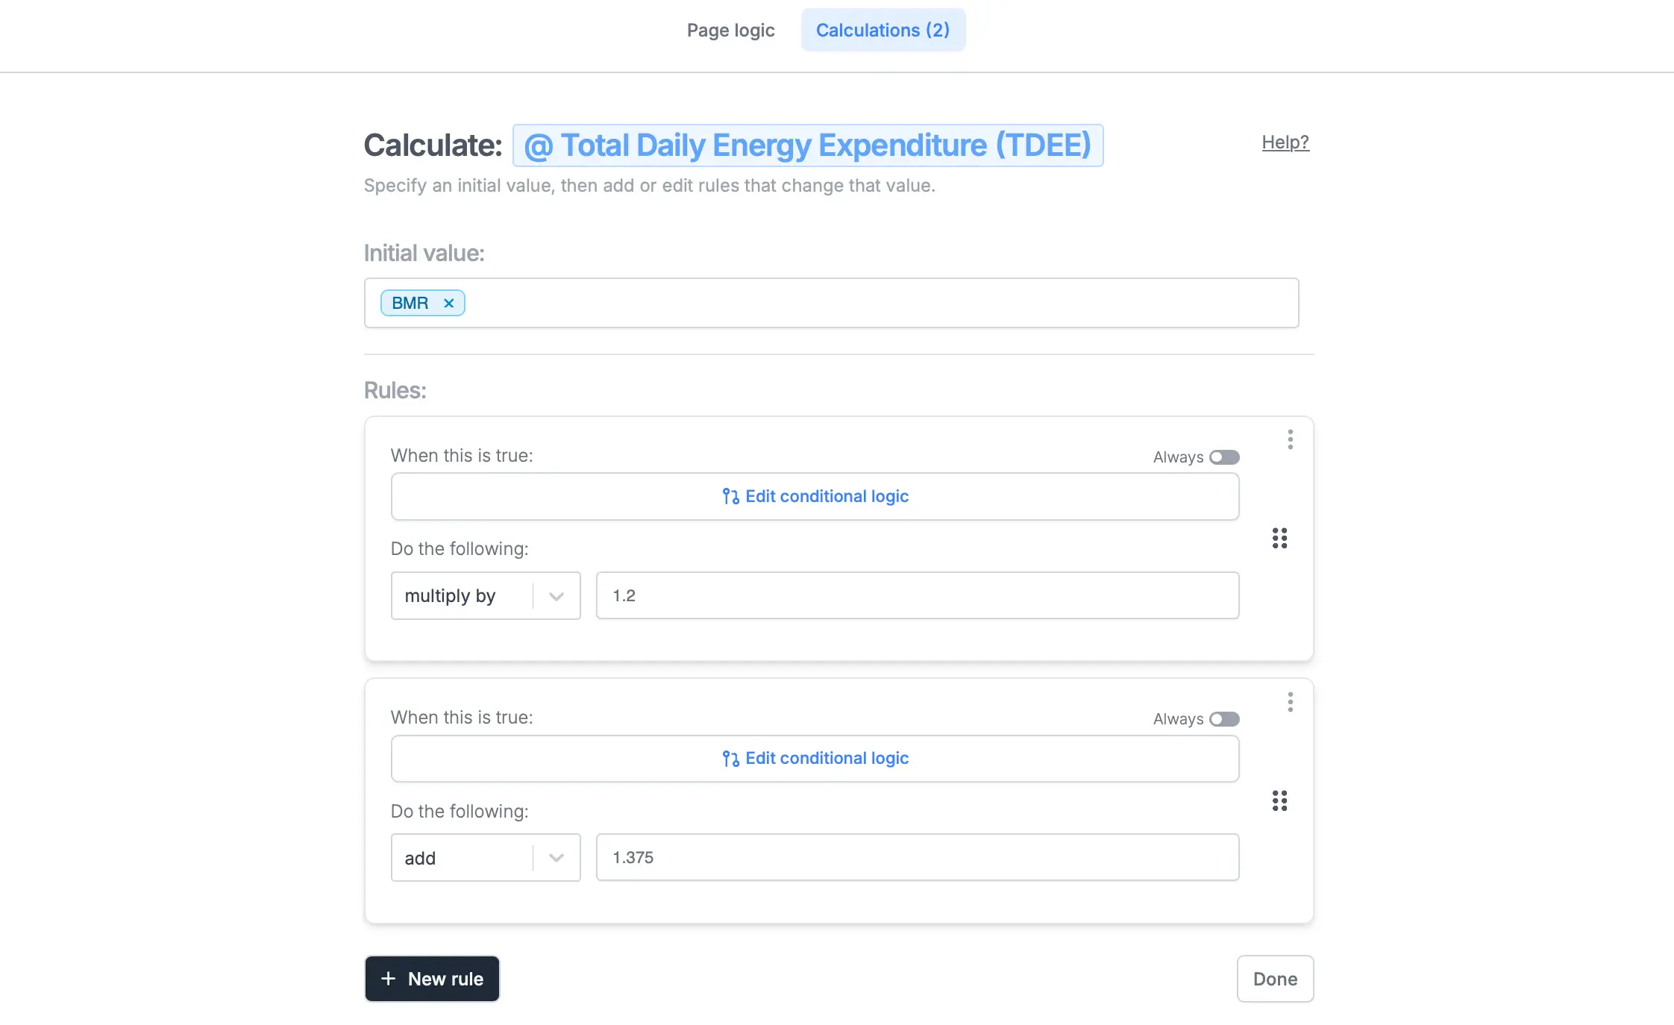Click the 1.2 value input field
The width and height of the screenshot is (1674, 1025).
[917, 596]
